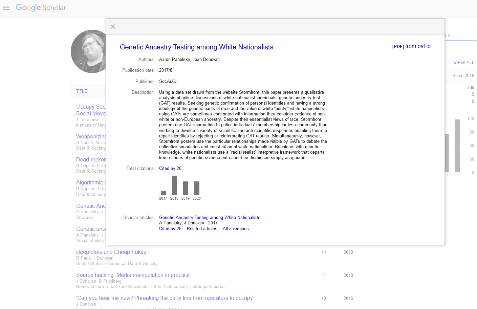Open the Genetic anc... Social studies article in background
Image resolution: width=477 pixels, height=309 pixels.
(91, 229)
